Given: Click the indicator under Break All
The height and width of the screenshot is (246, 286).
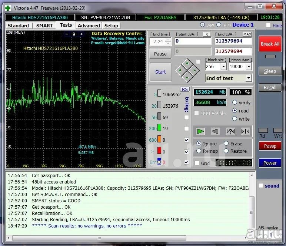Looking at the screenshot, I should click(x=270, y=57).
